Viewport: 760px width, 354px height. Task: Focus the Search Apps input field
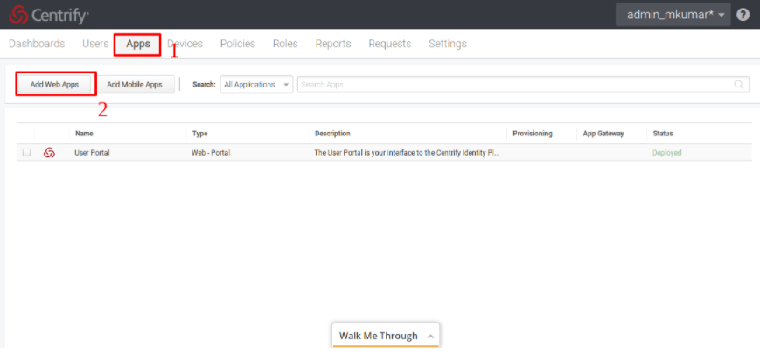pos(524,84)
